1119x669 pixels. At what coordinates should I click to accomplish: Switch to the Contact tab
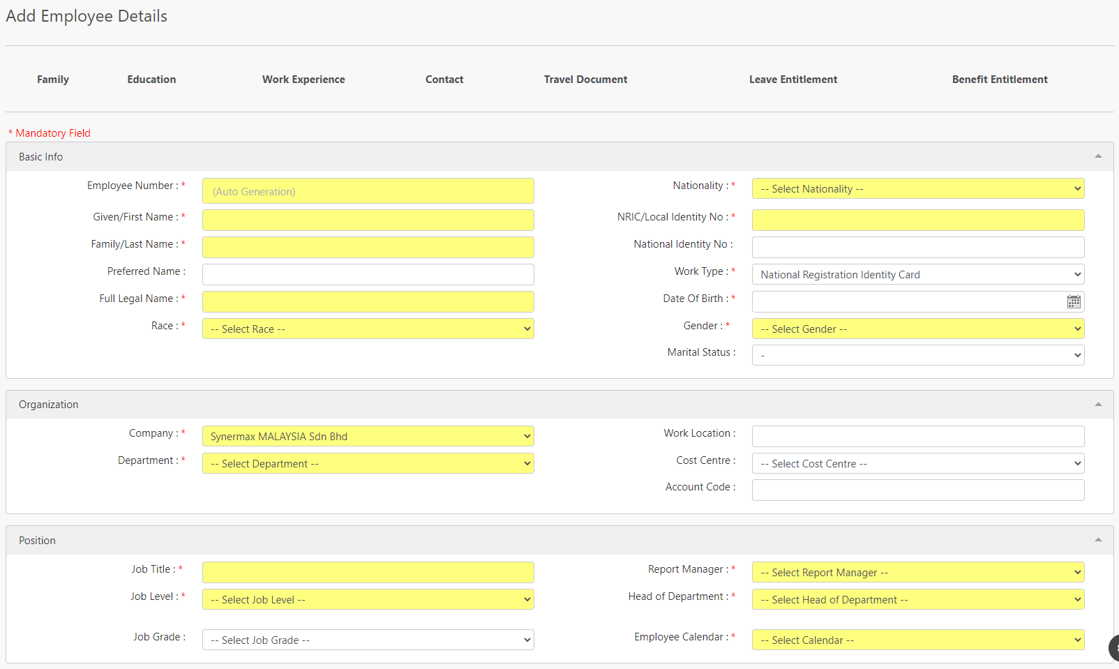point(444,80)
